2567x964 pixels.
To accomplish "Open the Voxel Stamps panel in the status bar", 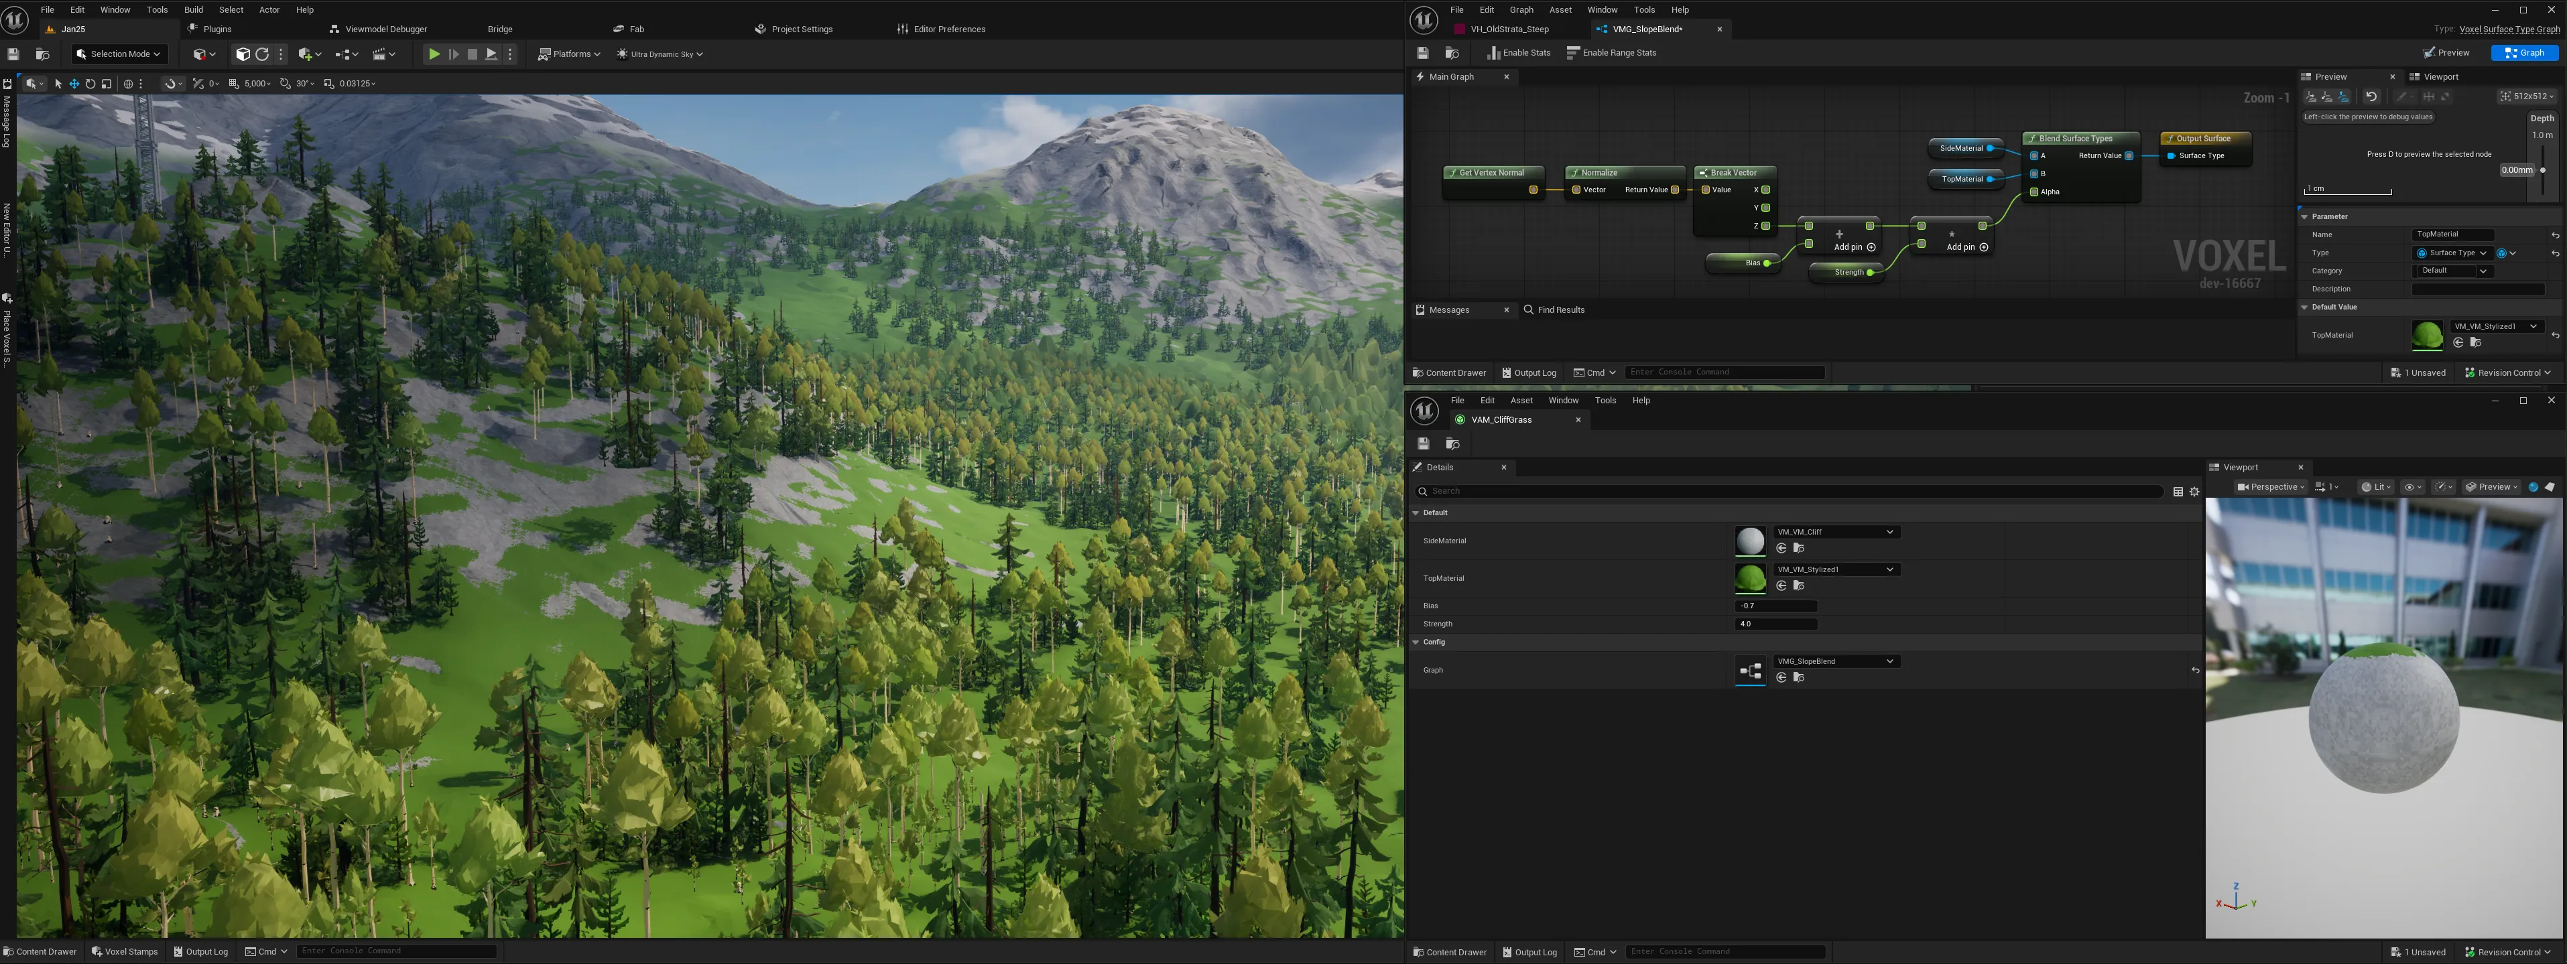I will click(x=125, y=951).
